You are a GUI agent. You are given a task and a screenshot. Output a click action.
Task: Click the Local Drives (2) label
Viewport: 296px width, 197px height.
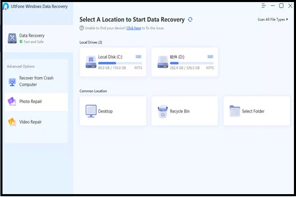(90, 42)
